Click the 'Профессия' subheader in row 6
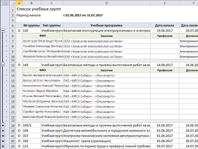198x149 pixels. click(x=165, y=36)
